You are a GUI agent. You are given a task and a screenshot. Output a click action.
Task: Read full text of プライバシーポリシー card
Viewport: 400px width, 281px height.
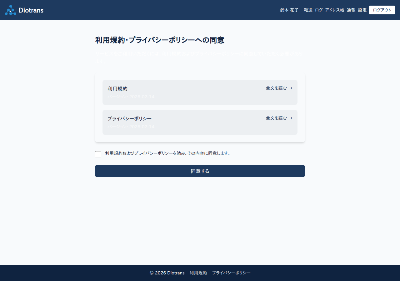[x=279, y=118]
